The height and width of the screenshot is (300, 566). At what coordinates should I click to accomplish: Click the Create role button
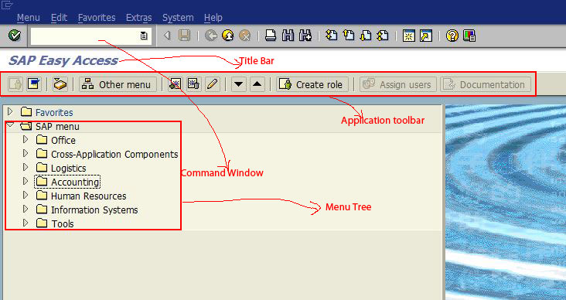[312, 84]
